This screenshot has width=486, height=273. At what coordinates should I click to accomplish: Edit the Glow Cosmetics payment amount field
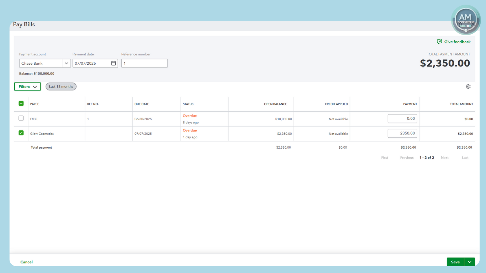402,133
